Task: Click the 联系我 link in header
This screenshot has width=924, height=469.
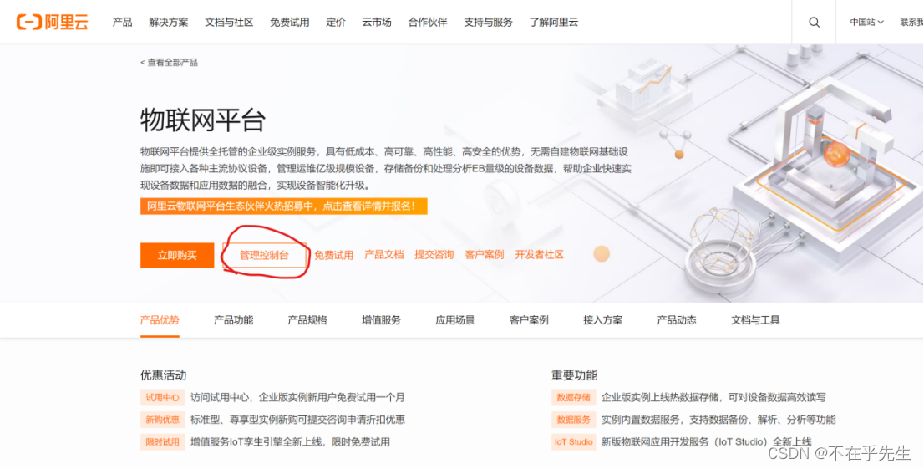Action: (911, 23)
